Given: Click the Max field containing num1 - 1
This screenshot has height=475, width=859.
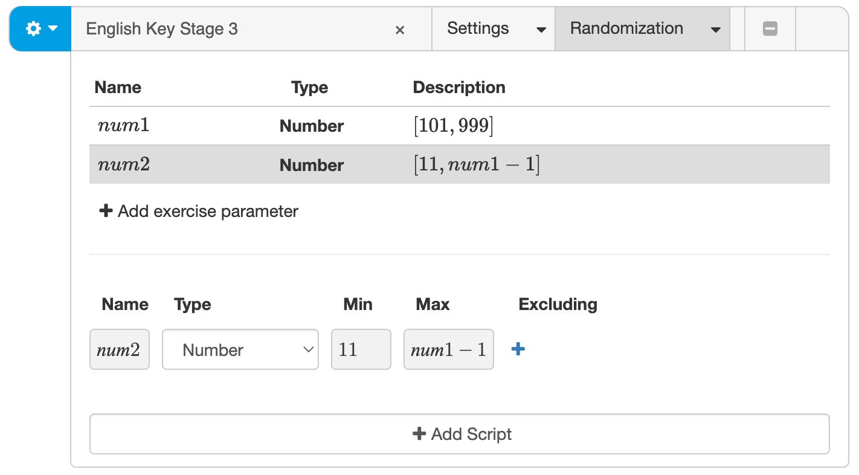Looking at the screenshot, I should (448, 349).
